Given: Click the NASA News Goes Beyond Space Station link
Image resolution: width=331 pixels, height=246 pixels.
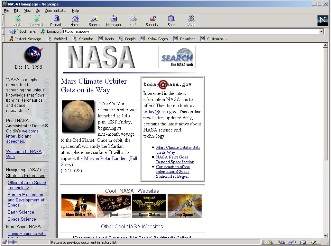Looking at the screenshot, I should pos(175,159).
